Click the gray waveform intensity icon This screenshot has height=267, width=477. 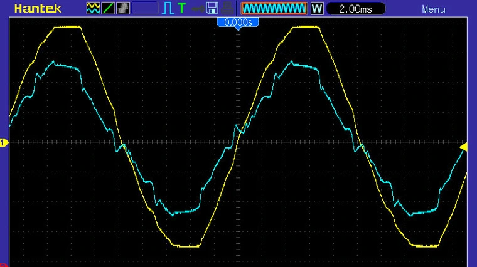click(123, 9)
